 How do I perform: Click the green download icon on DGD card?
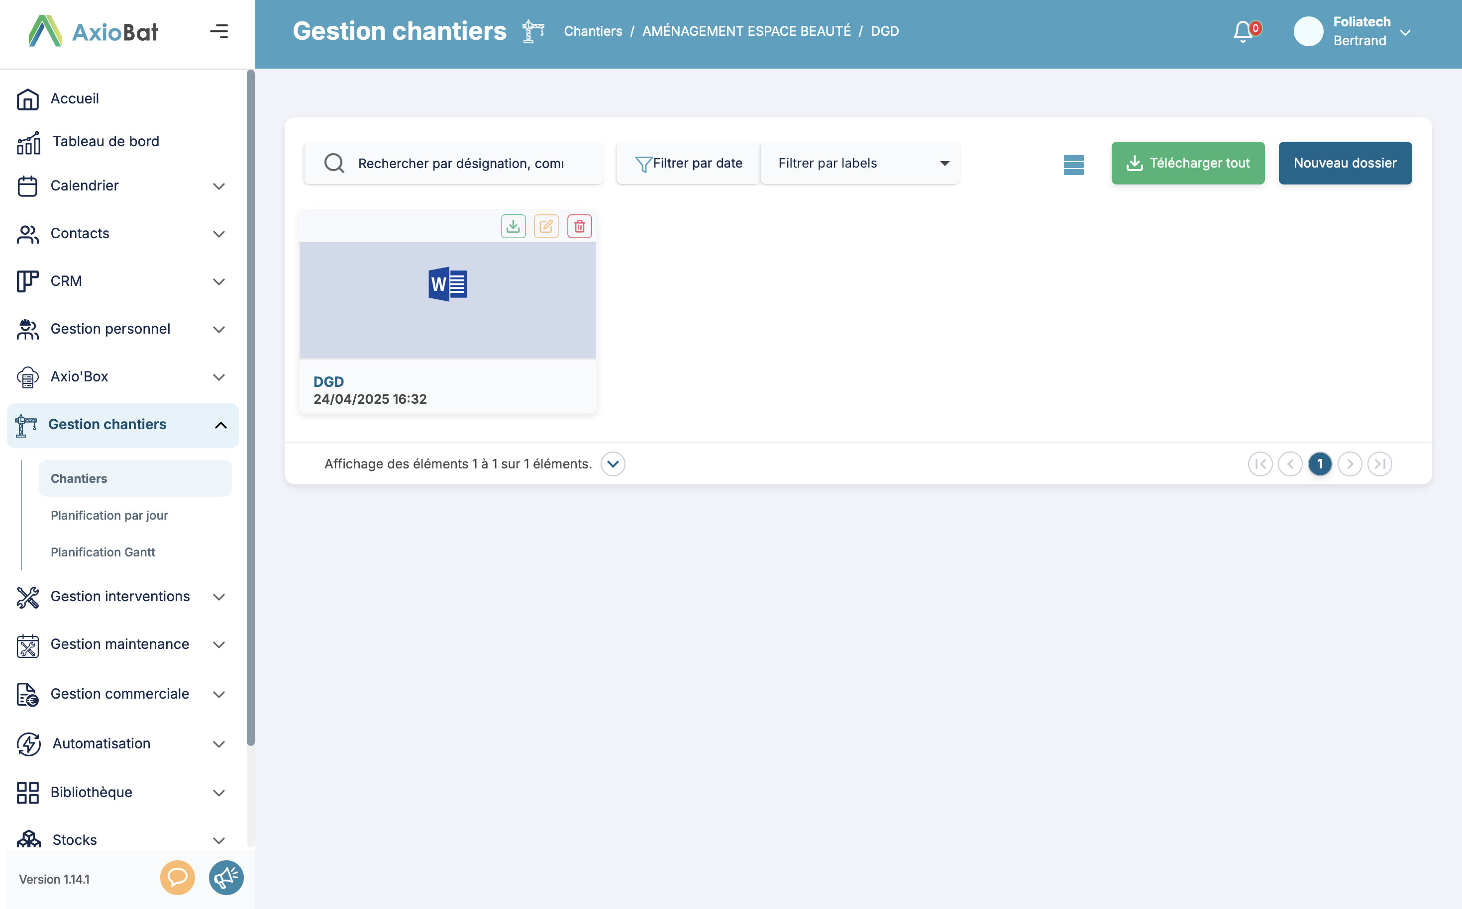[513, 226]
